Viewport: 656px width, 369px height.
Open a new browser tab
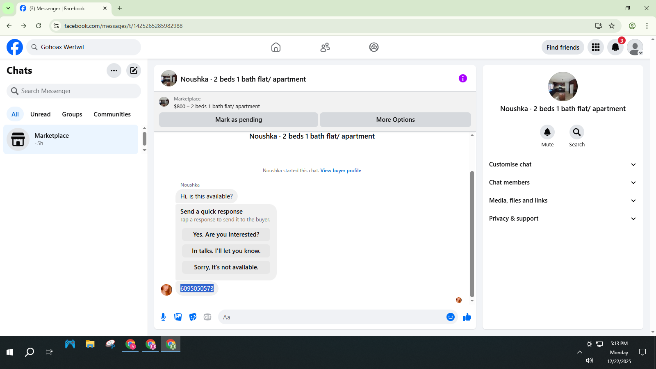tap(120, 8)
